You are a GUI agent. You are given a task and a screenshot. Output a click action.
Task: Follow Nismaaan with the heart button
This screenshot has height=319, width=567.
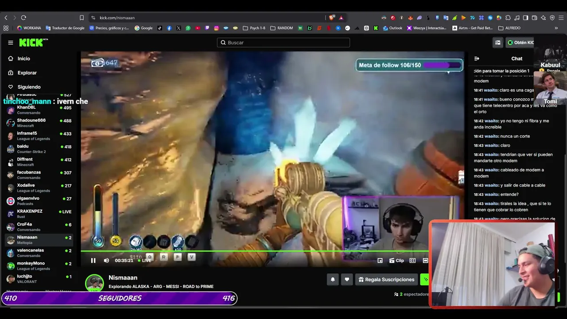coord(347,280)
